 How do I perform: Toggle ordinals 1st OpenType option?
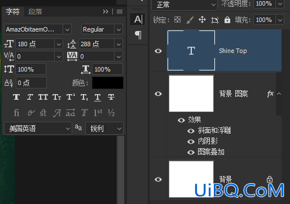coord(98,113)
